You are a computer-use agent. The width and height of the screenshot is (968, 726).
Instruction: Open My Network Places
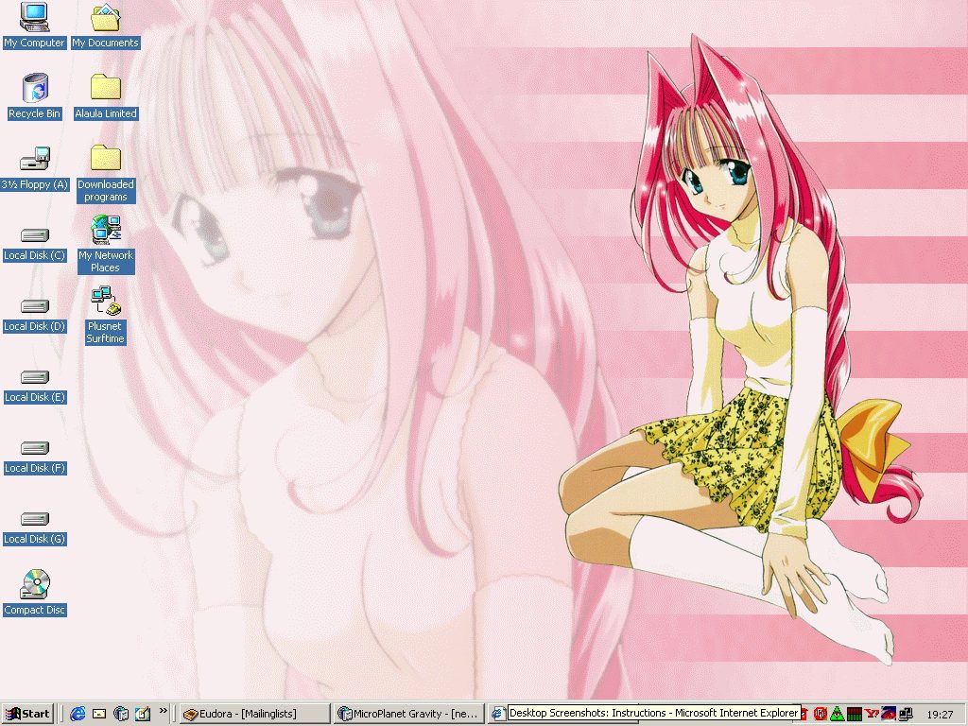click(x=105, y=230)
